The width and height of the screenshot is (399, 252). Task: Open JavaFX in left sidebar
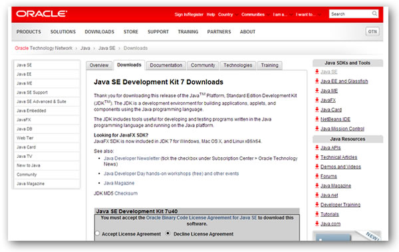[x=47, y=120]
